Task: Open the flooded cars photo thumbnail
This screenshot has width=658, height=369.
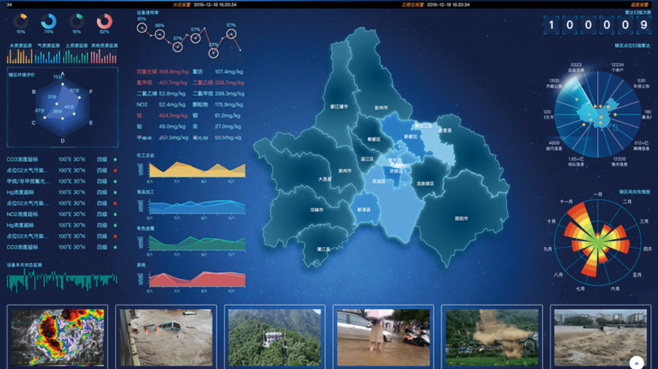Action: click(165, 337)
